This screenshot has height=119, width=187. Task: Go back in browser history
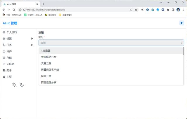[4, 10]
